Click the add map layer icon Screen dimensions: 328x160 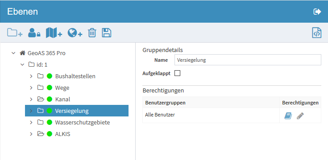[54, 33]
